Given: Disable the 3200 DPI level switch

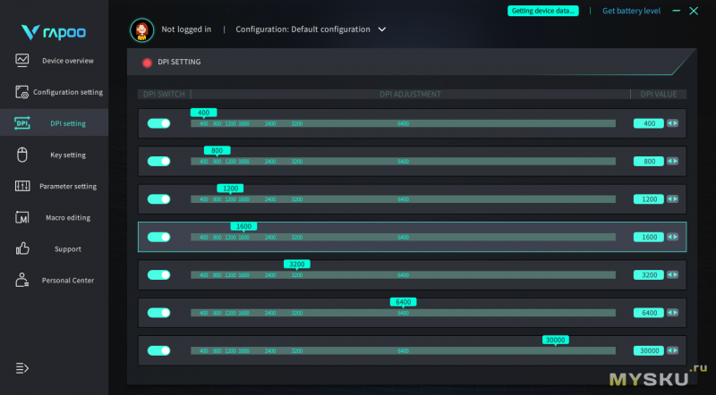Looking at the screenshot, I should [159, 275].
